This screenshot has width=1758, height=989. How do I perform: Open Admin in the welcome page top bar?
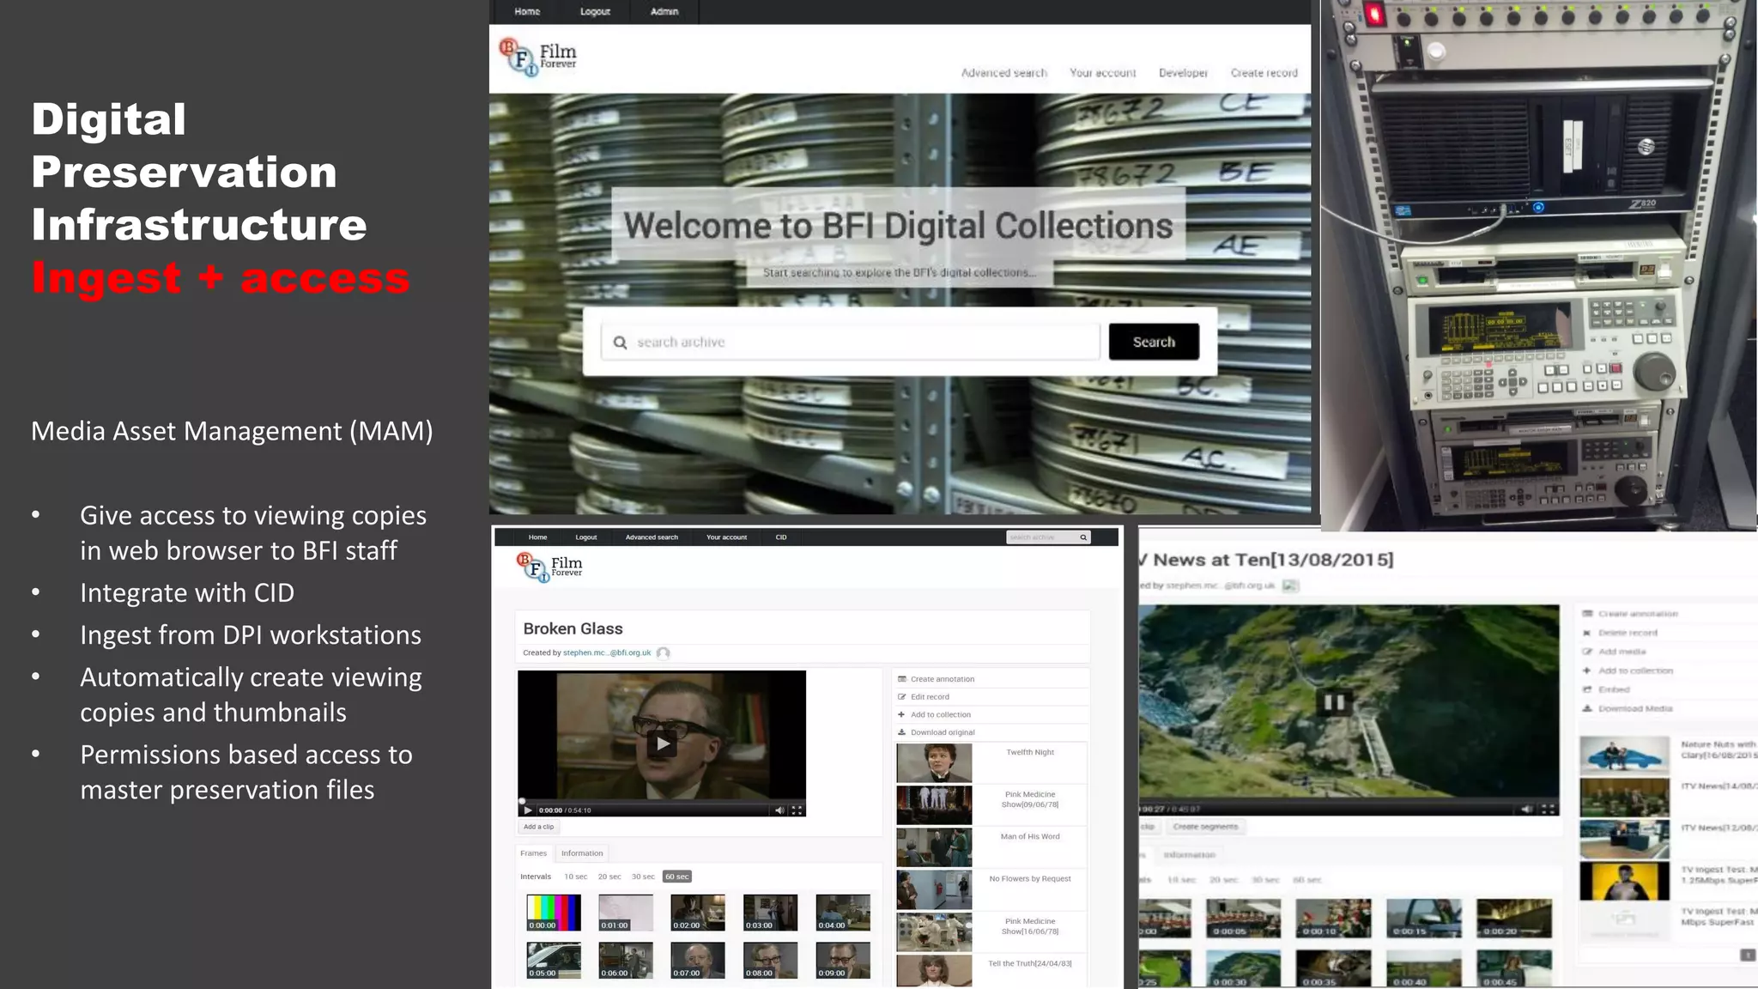(x=664, y=11)
